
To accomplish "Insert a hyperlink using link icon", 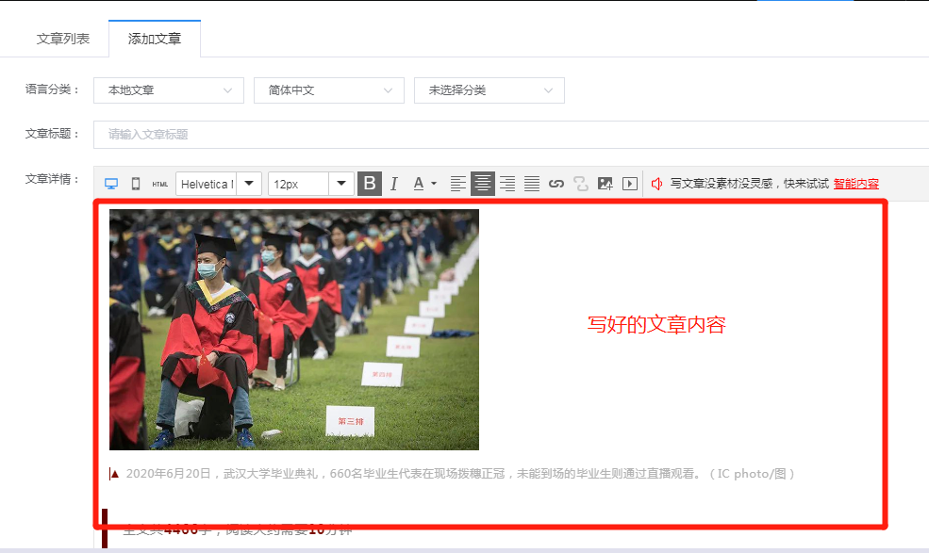I will 556,184.
